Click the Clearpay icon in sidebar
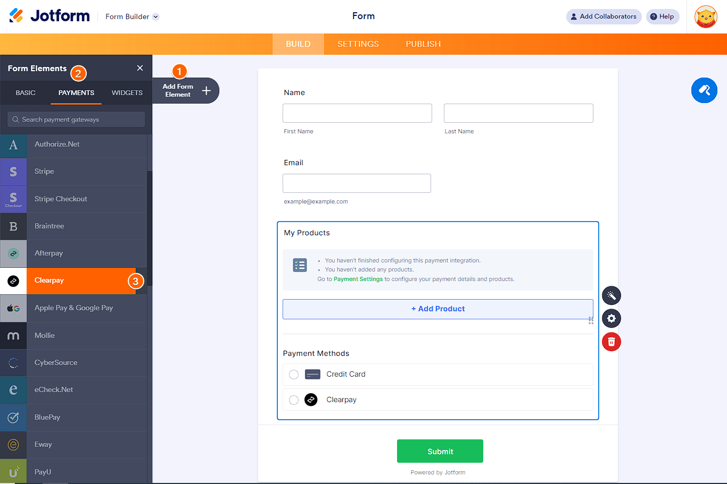727x484 pixels. click(13, 281)
